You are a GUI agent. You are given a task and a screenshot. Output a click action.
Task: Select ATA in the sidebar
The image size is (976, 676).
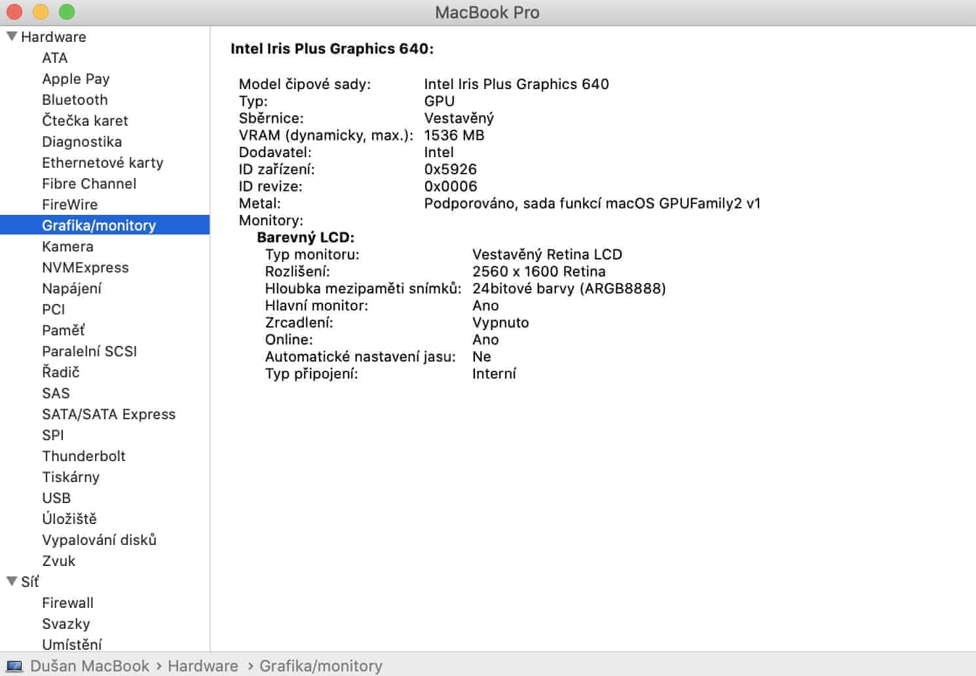[55, 58]
